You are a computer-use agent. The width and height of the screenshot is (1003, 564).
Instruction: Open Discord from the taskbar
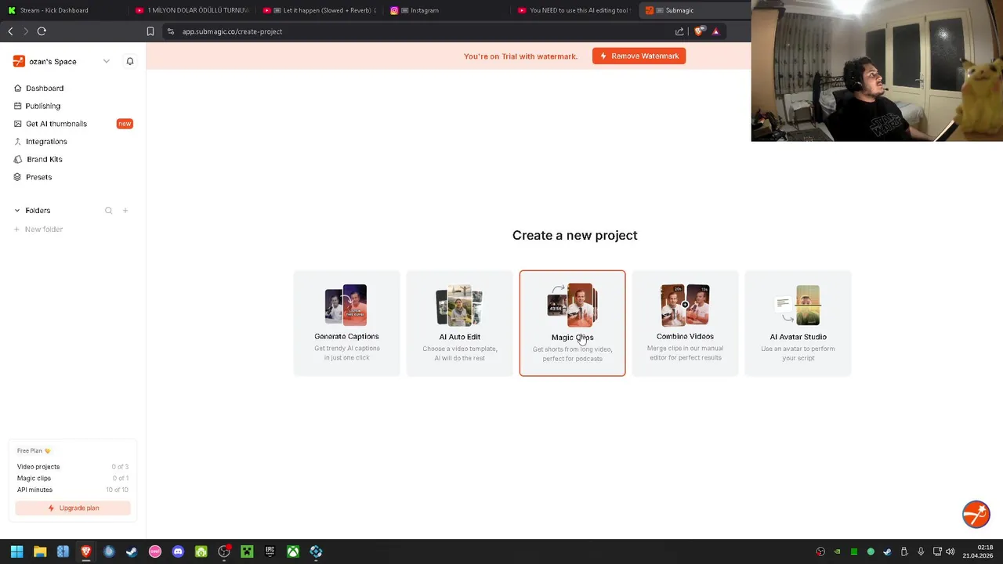click(178, 551)
